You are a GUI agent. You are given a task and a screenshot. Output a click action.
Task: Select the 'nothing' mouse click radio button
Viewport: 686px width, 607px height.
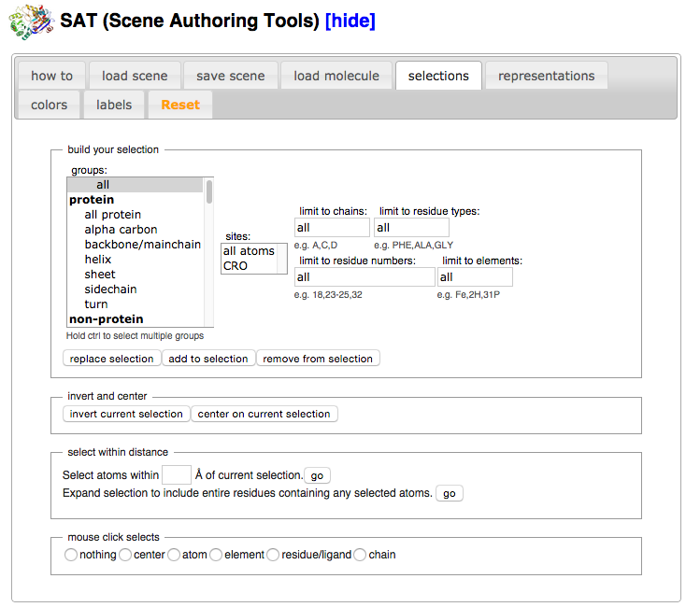pos(70,555)
